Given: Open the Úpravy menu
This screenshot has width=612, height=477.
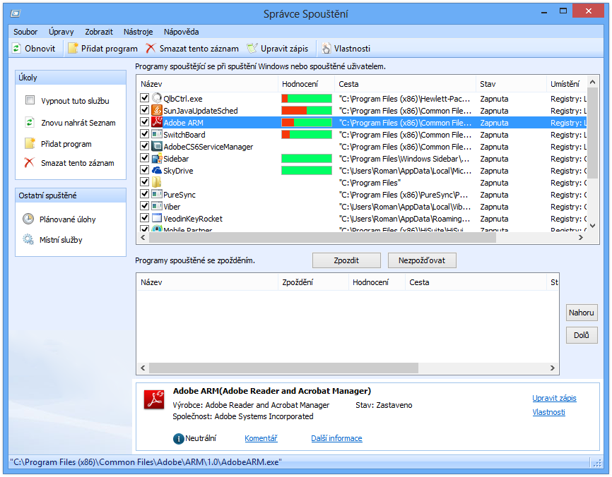Looking at the screenshot, I should 61,32.
